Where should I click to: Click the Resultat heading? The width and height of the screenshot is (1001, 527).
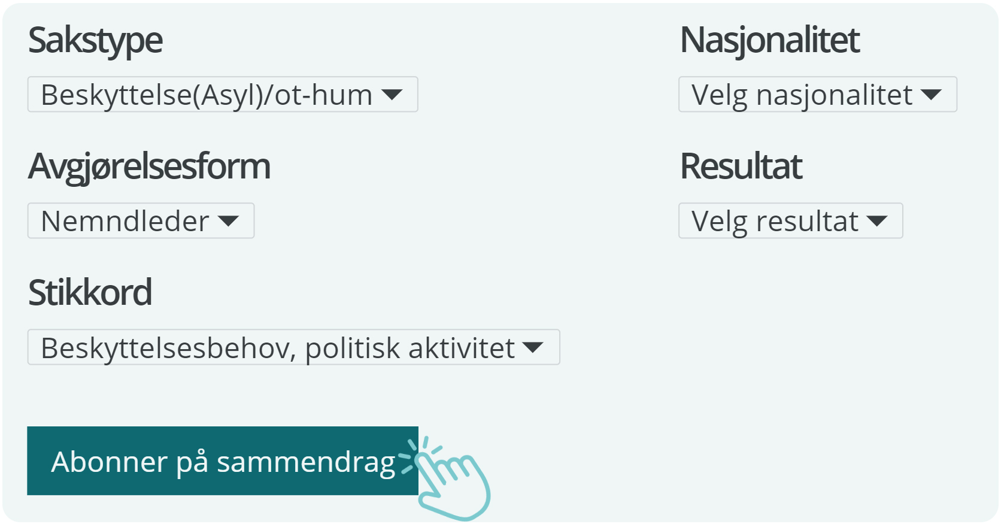point(741,166)
